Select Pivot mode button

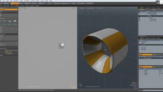point(34,3)
